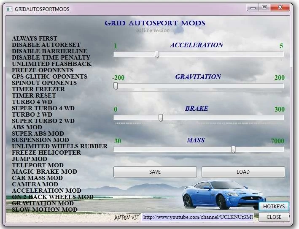299x229 pixels.
Task: Click UNLIMITED WHEELS RUBBER mod
Action: click(x=60, y=146)
